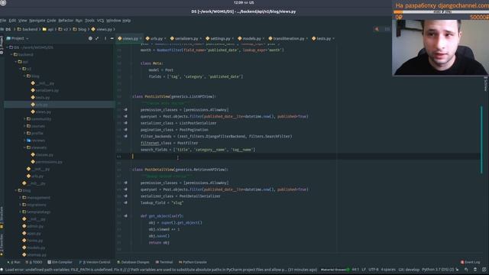489x275 pixels.
Task: Expand the profile folder
Action: coord(25,134)
